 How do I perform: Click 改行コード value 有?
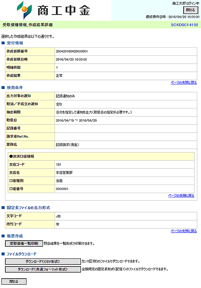58,224
